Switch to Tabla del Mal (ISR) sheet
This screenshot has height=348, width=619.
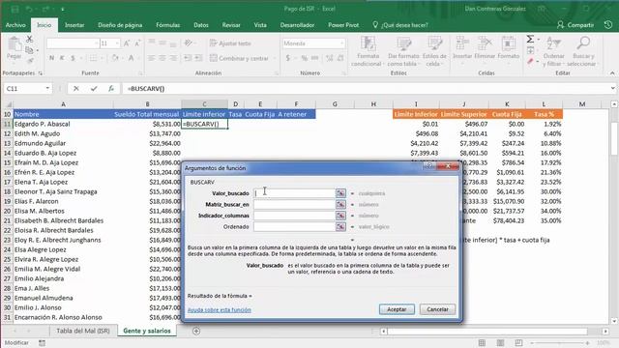[x=83, y=331]
